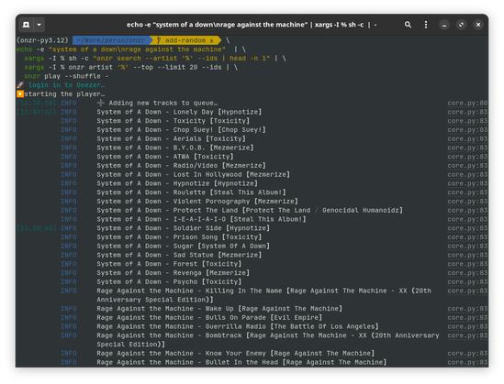Click the (onzr-py3.12) virtualenv label
Viewport: 504px width, 384px height.
pyautogui.click(x=42, y=40)
